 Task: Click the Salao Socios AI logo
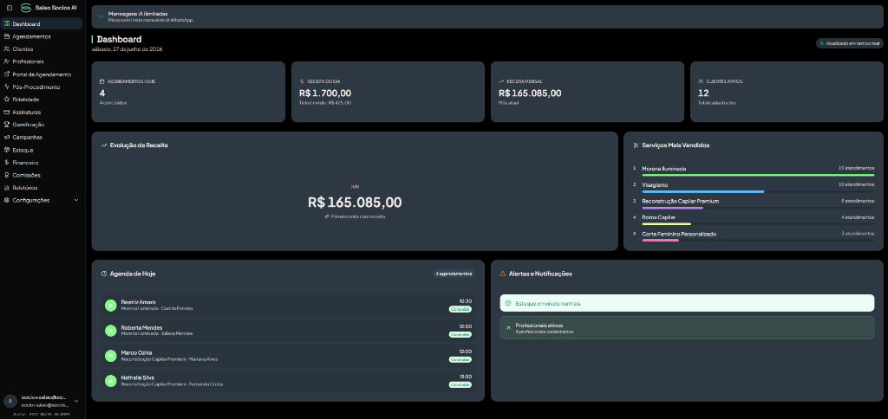(x=25, y=8)
